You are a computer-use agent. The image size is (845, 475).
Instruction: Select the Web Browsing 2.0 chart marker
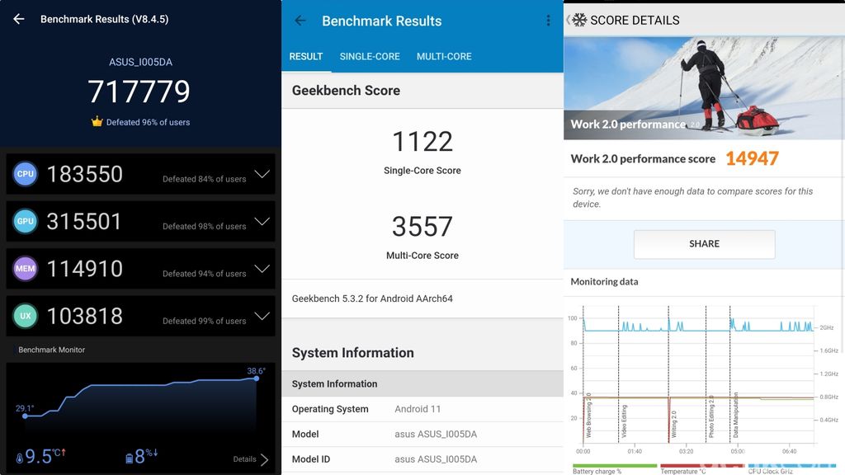tap(588, 415)
